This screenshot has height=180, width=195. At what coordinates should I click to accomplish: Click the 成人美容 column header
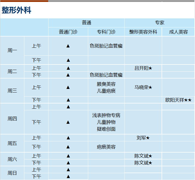point(178,32)
